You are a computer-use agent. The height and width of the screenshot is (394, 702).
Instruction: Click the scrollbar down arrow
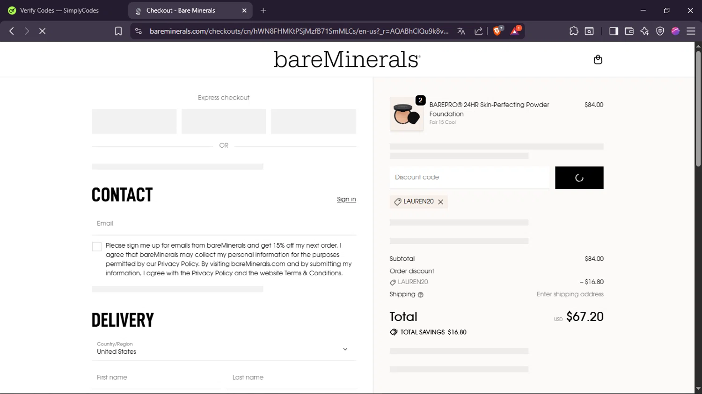(698, 389)
